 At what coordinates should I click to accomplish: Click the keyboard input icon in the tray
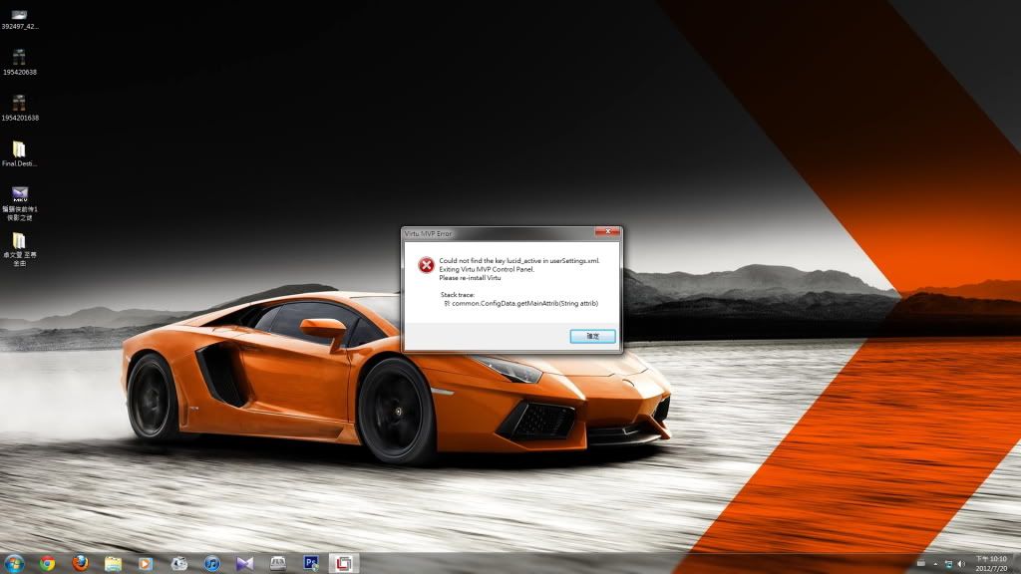(x=920, y=563)
